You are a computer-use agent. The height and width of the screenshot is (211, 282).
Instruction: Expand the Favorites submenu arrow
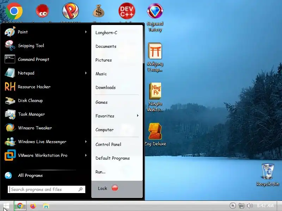pos(138,116)
